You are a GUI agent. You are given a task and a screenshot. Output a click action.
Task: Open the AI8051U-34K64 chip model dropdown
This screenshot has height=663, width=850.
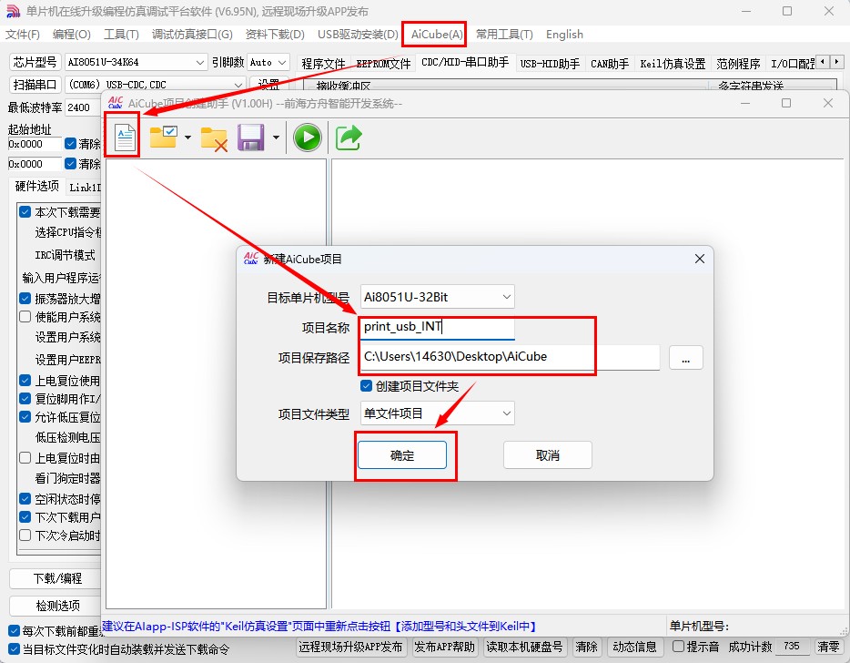click(136, 63)
